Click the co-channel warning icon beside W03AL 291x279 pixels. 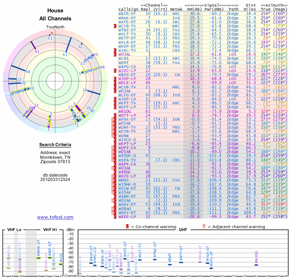click(x=115, y=54)
